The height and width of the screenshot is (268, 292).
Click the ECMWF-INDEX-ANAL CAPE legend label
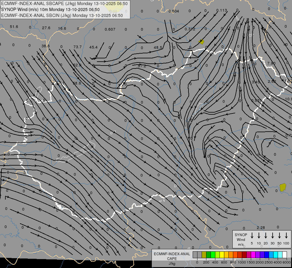[x=172, y=256]
